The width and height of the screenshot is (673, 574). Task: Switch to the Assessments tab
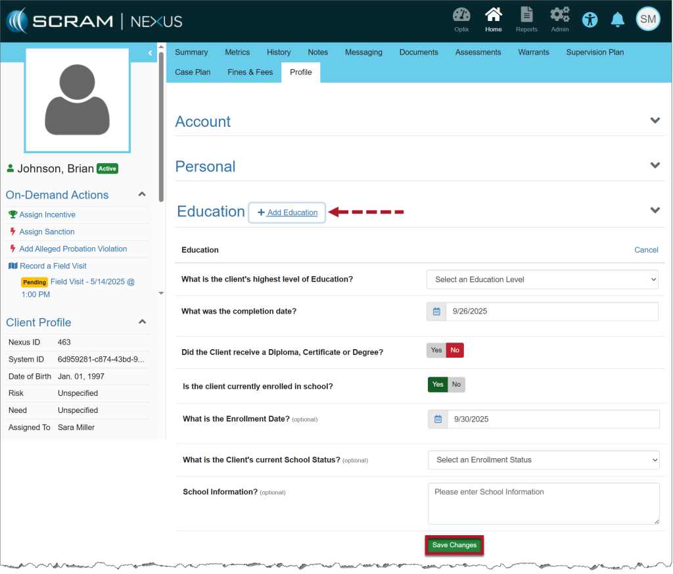point(478,53)
